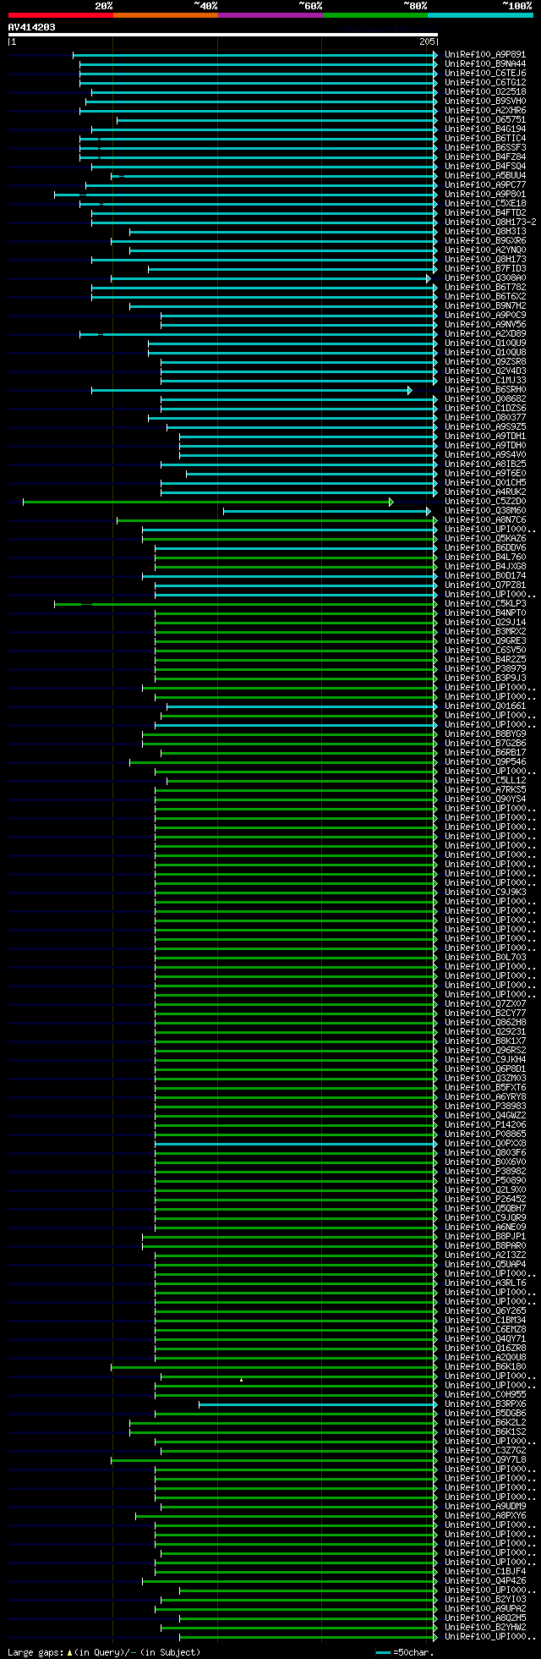Click the orange ~40% identity legend segment

click(166, 15)
